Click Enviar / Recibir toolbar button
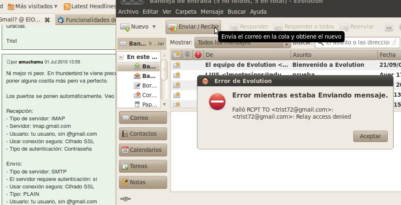The width and height of the screenshot is (401, 205). pyautogui.click(x=193, y=27)
